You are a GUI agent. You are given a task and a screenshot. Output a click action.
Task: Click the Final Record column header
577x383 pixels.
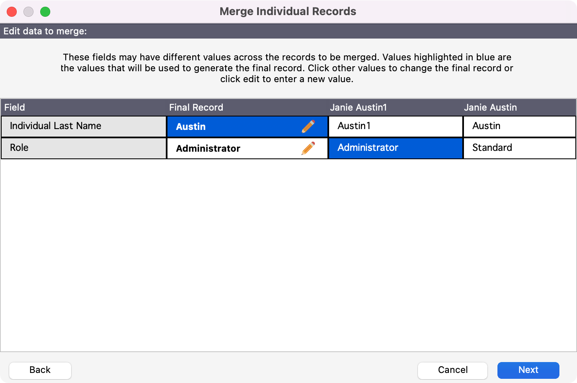[x=196, y=108]
